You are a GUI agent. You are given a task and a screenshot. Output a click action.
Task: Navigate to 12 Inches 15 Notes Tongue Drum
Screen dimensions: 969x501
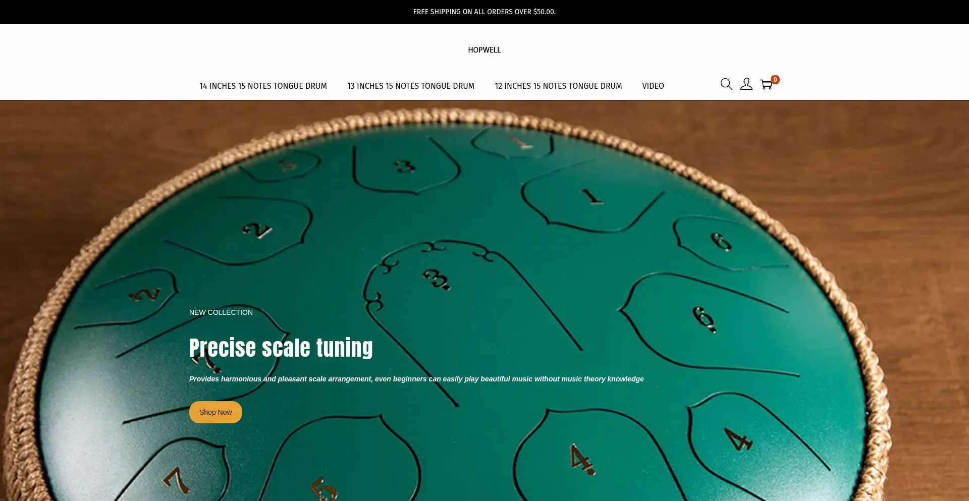point(558,86)
